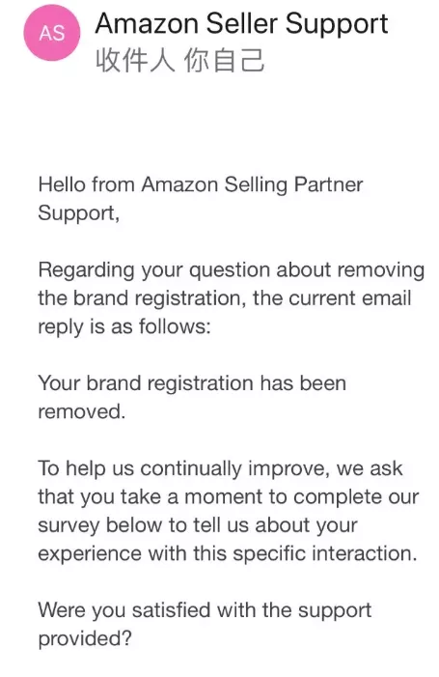Select the line starting Regarding your question
The height and width of the screenshot is (677, 439).
[232, 270]
